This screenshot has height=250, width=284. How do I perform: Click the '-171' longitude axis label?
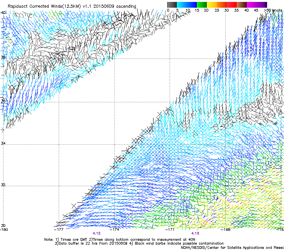pyautogui.click(x=170, y=230)
